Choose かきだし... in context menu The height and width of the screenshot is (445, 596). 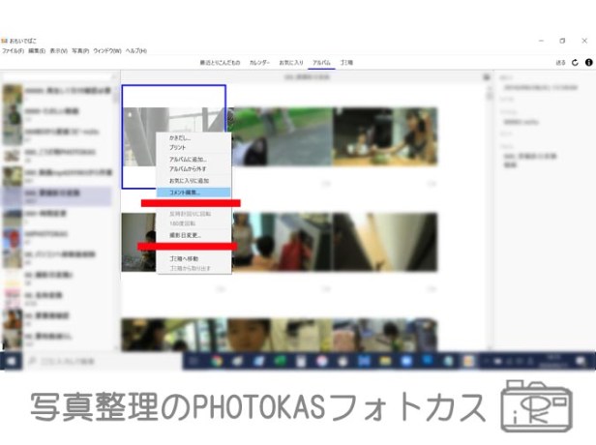click(194, 138)
